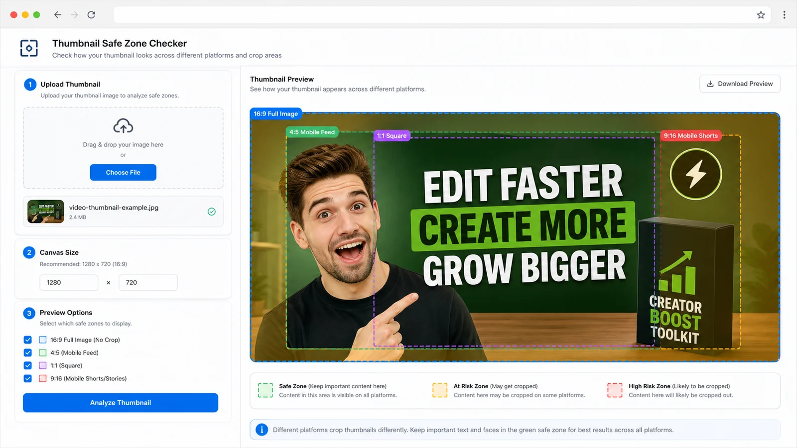Click the Thumbnail Safe Zone Checker logo

coord(29,48)
